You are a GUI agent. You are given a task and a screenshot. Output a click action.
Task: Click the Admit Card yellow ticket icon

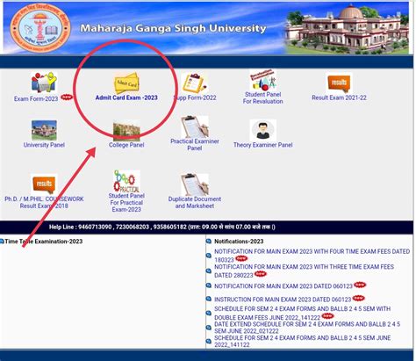126,83
